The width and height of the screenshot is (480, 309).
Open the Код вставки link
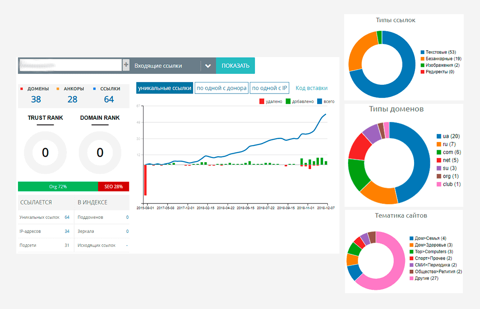point(311,88)
